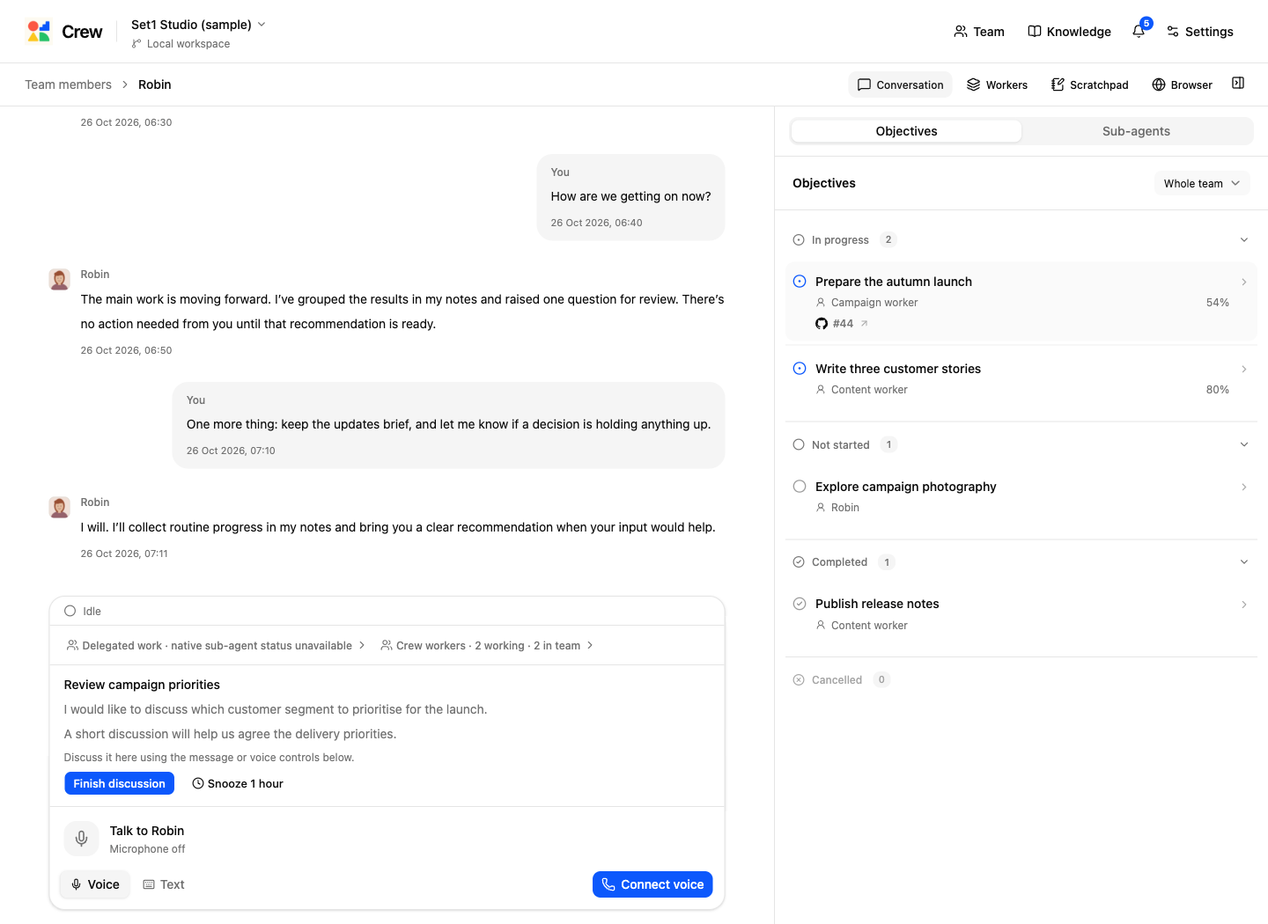This screenshot has height=924, width=1268.
Task: Toggle the side panel layout icon
Action: coord(1238,84)
